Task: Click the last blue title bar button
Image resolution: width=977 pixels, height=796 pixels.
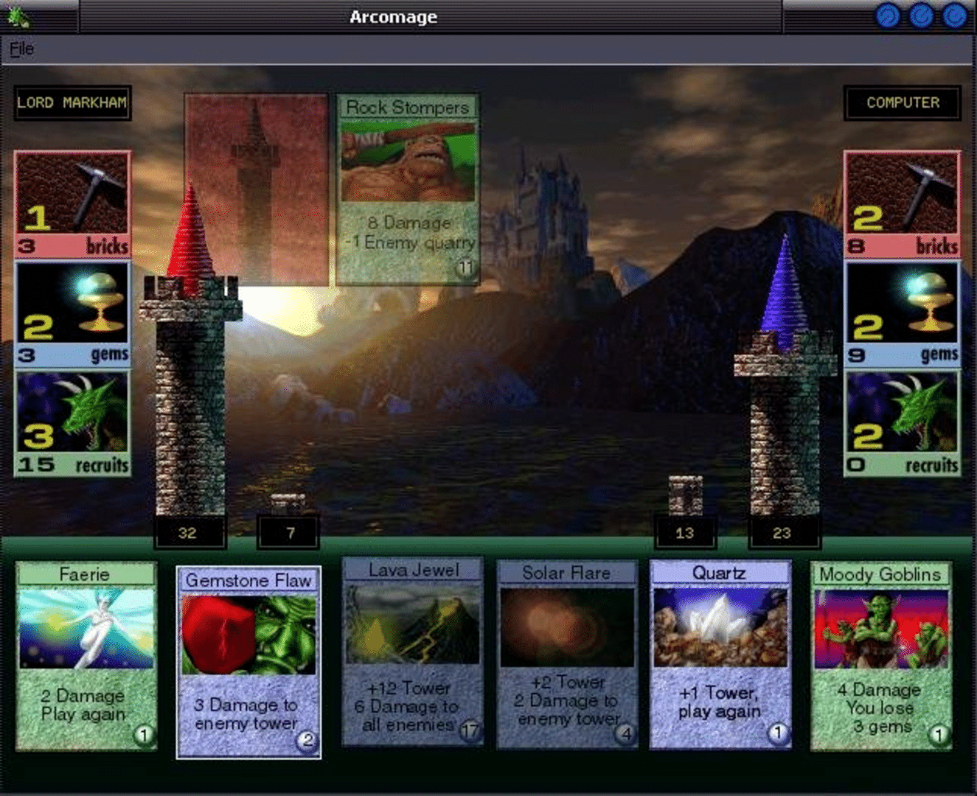Action: (954, 15)
